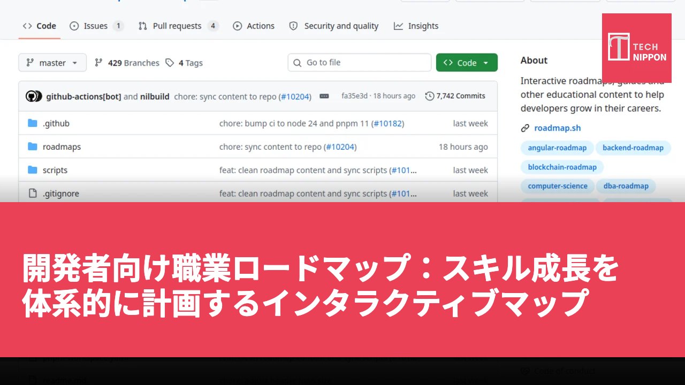Open .gitignore row commit message link

(x=303, y=194)
